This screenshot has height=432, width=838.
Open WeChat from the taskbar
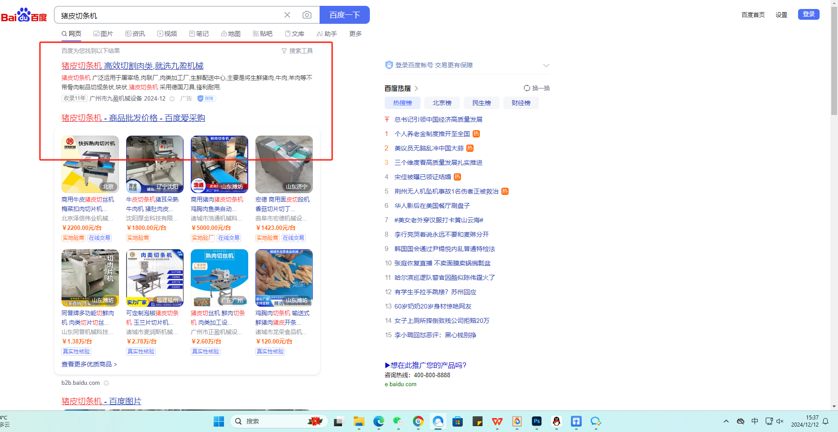(x=398, y=421)
